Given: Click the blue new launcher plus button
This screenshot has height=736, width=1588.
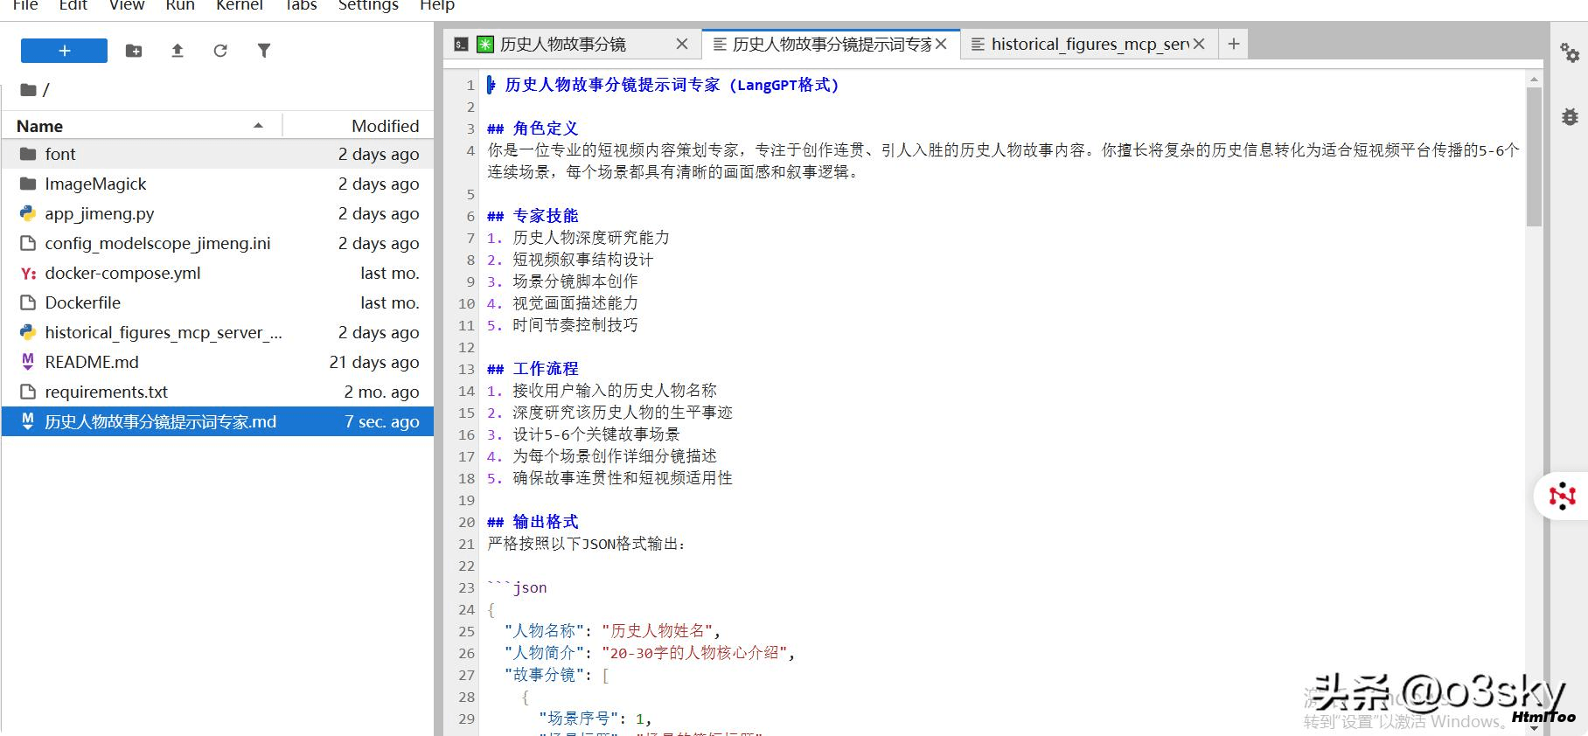Looking at the screenshot, I should click(x=64, y=51).
